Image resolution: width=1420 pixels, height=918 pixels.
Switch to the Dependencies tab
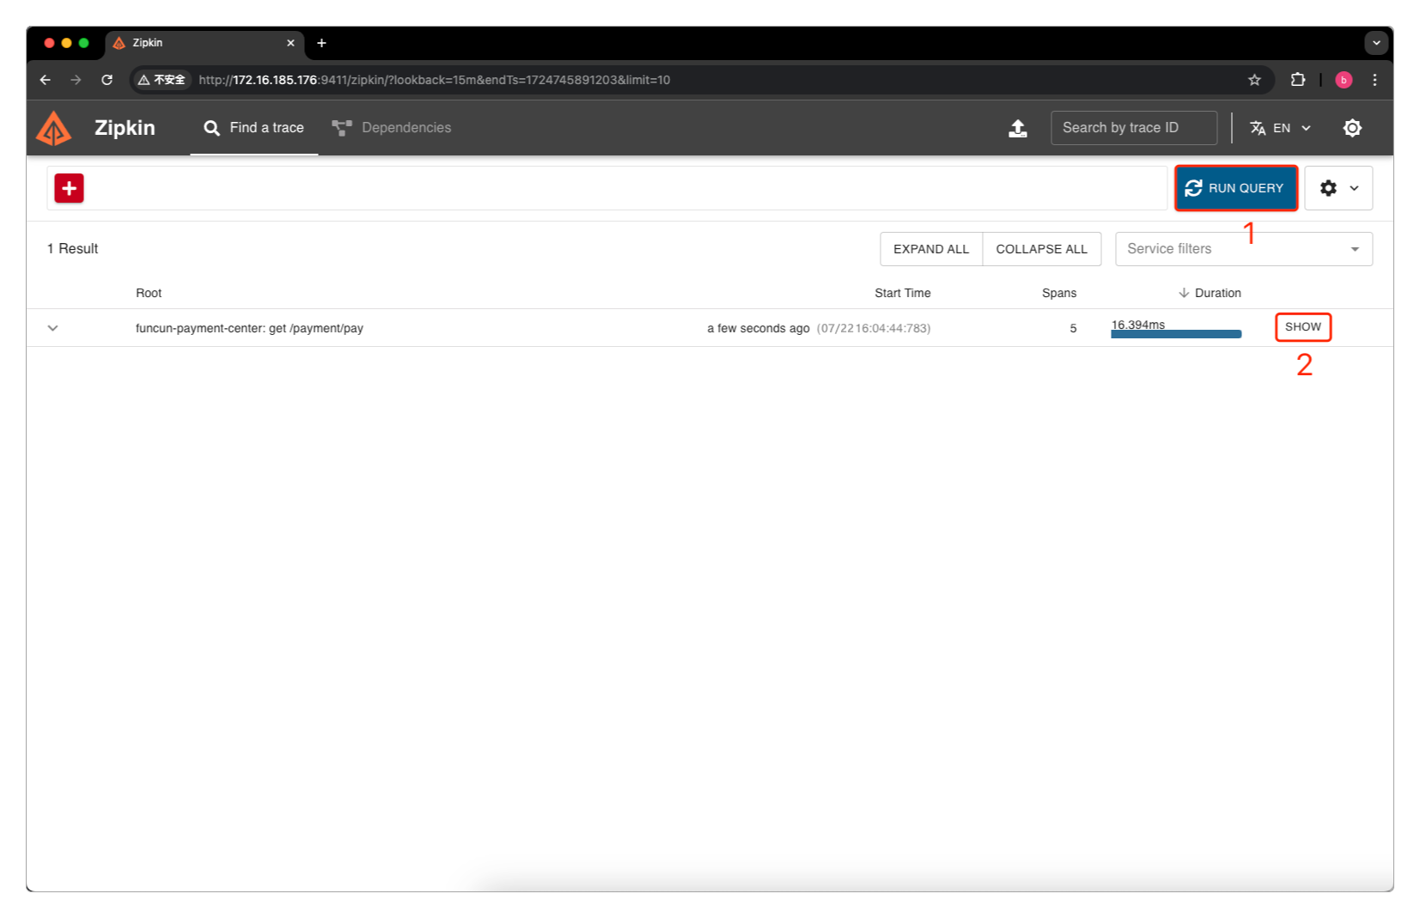[392, 128]
